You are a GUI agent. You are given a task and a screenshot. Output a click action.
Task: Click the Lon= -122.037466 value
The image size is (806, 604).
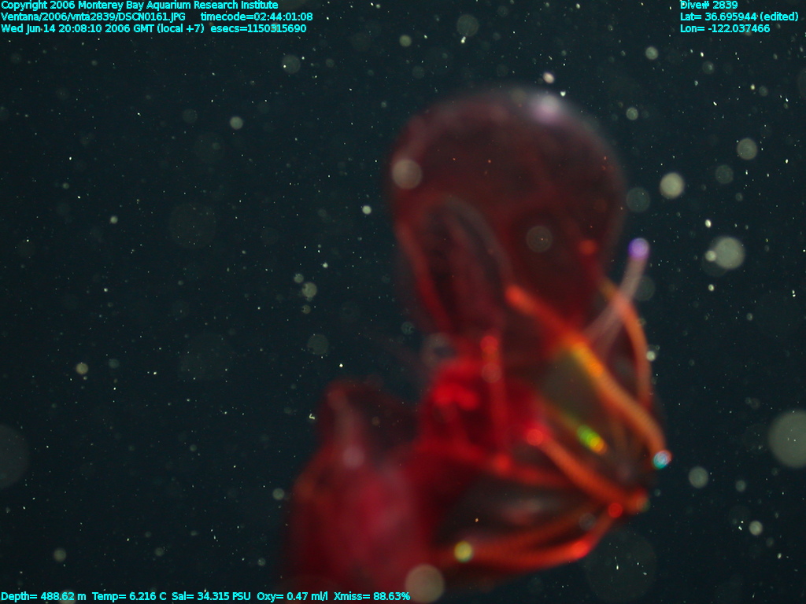(x=725, y=29)
